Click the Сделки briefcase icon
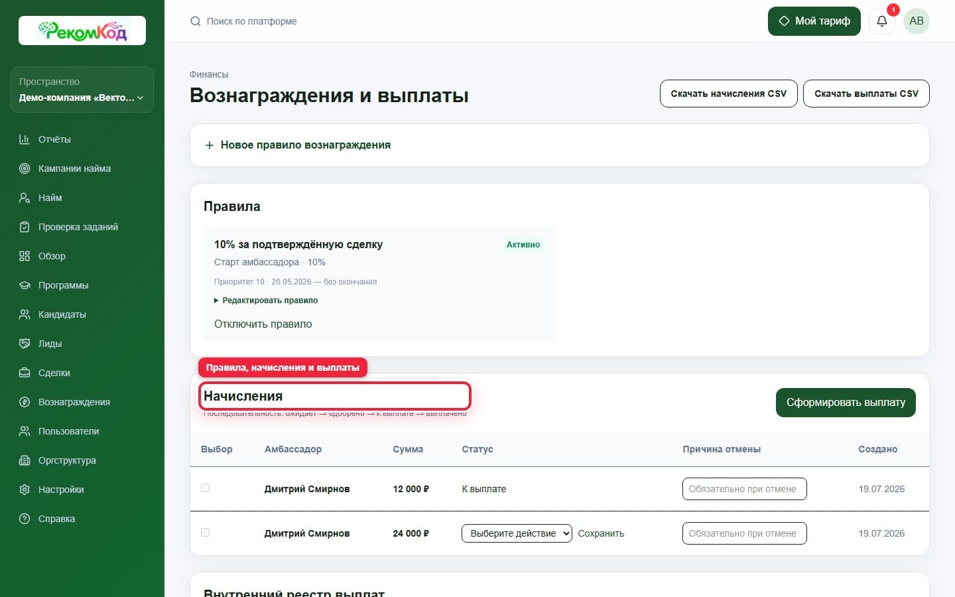 25,373
